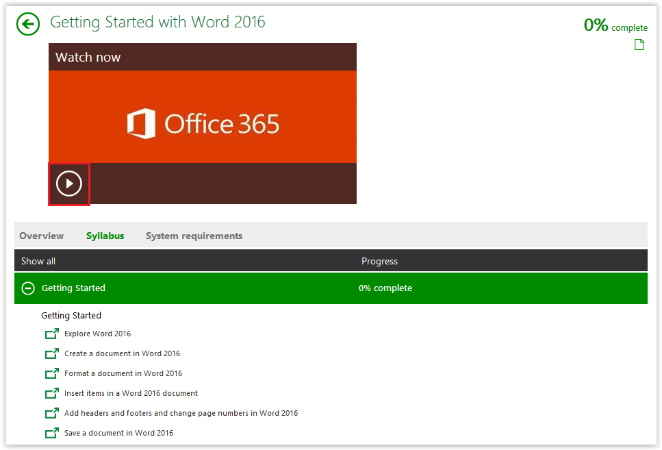The width and height of the screenshot is (662, 450).
Task: Open Insert items in a Word 2016 document
Action: [131, 393]
